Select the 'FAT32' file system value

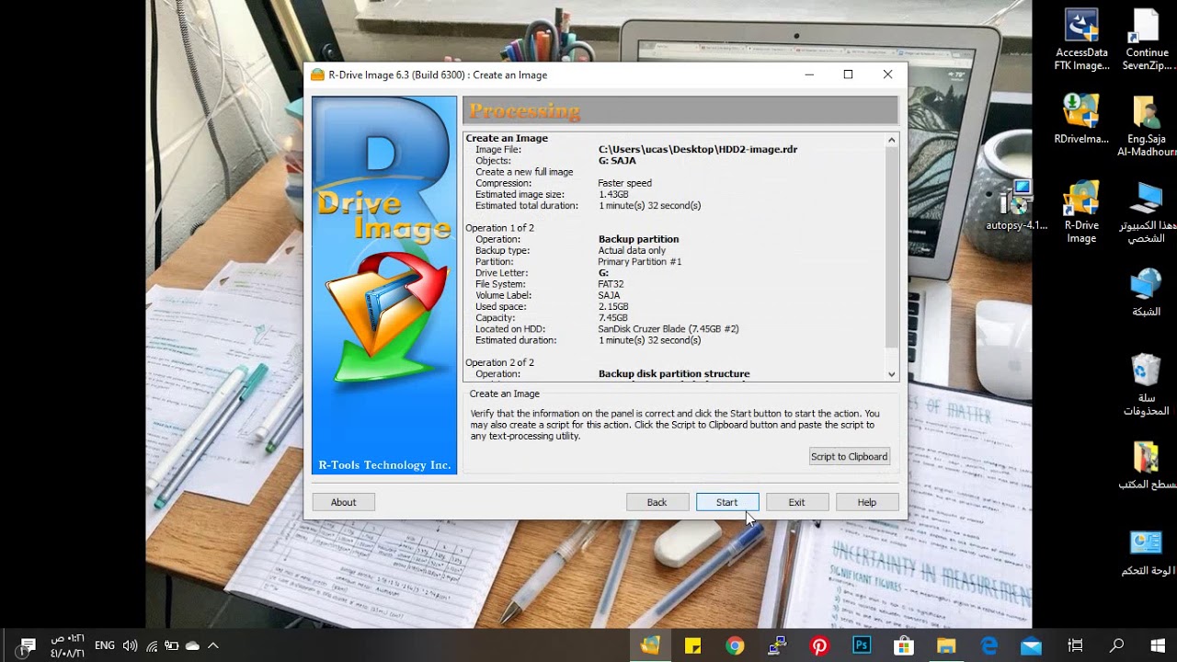611,284
